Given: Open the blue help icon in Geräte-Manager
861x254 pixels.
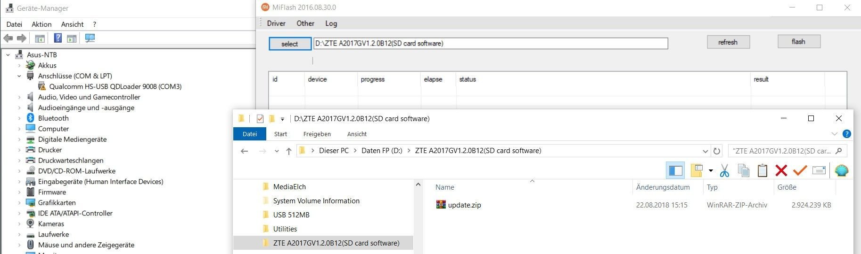Looking at the screenshot, I should click(x=58, y=38).
